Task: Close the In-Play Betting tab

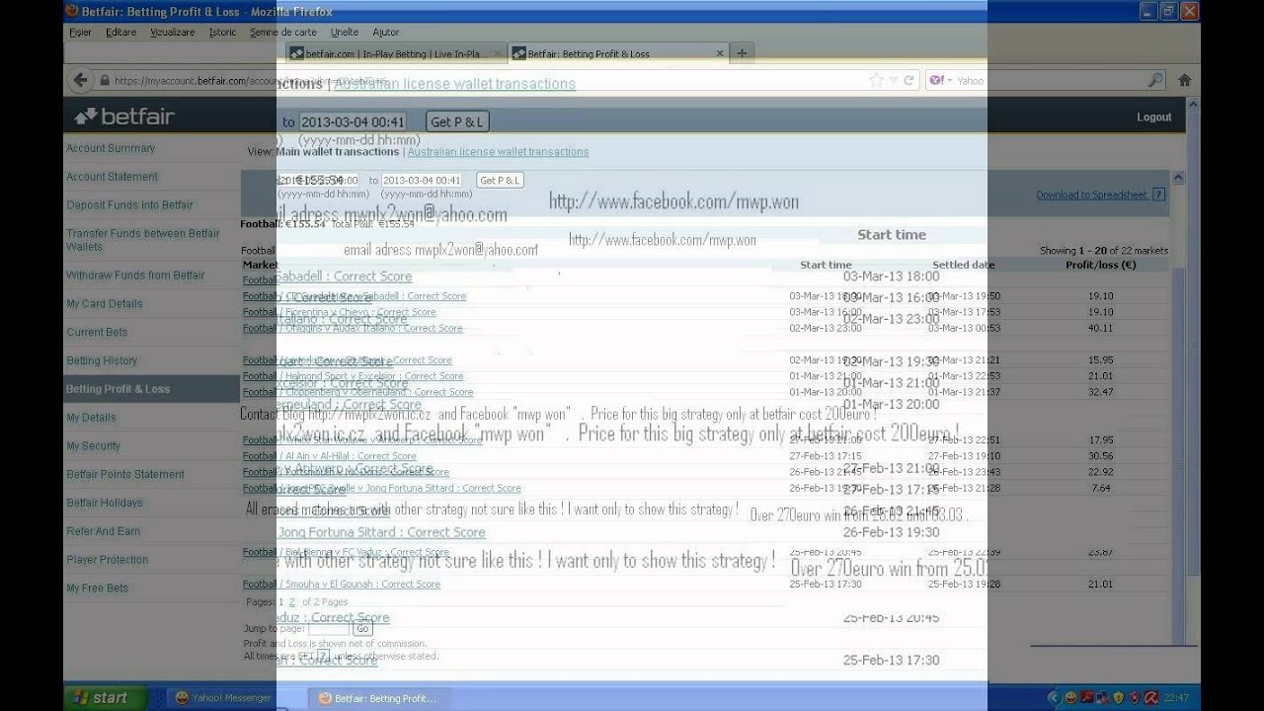Action: click(497, 53)
